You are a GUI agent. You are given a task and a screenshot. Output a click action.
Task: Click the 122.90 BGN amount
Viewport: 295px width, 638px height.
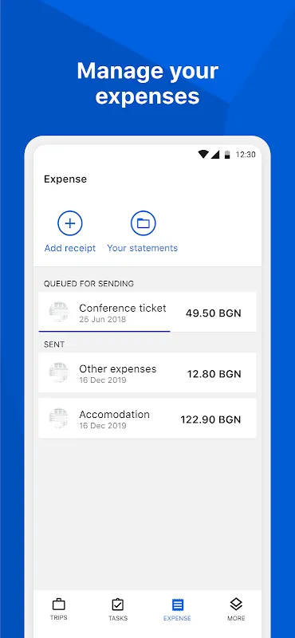210,419
